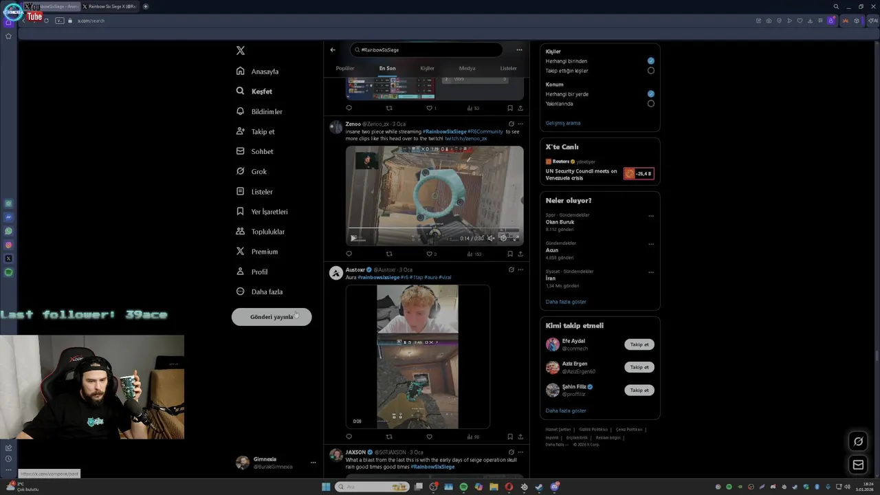Select Herhangi bir yerde radio option
Viewport: 880px width, 495px height.
pos(651,93)
